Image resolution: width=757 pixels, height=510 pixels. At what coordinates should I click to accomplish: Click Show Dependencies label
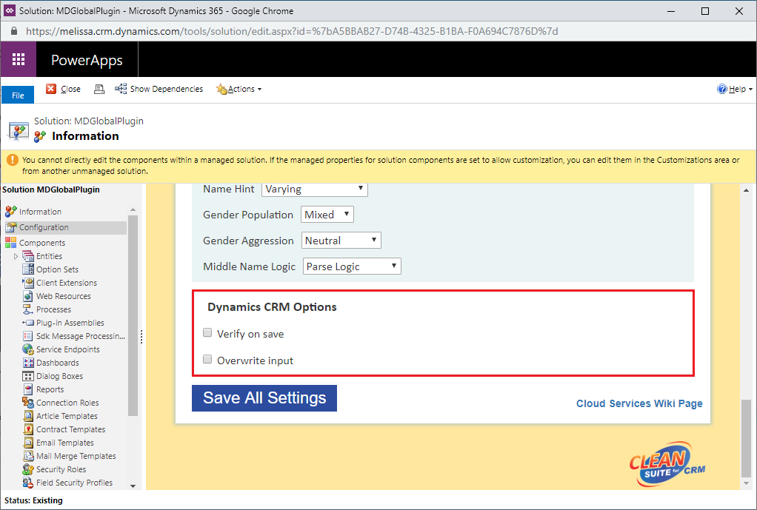[x=167, y=89]
